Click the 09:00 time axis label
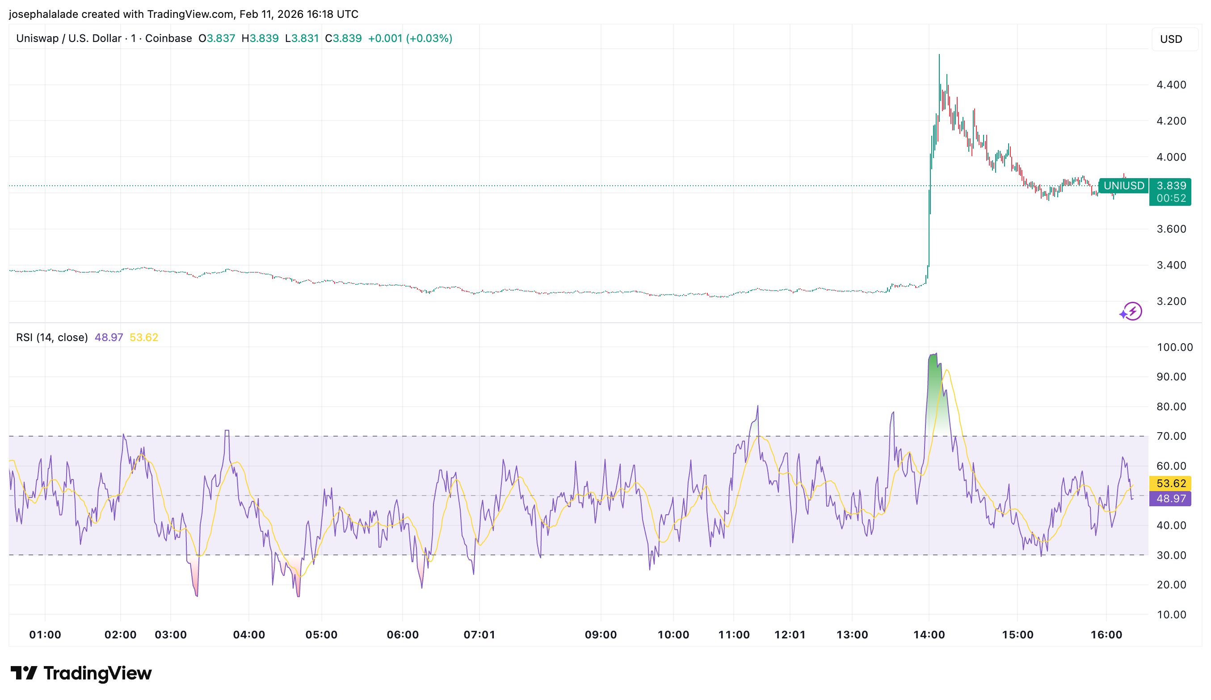Screen dimensions: 1211x700 pos(601,635)
